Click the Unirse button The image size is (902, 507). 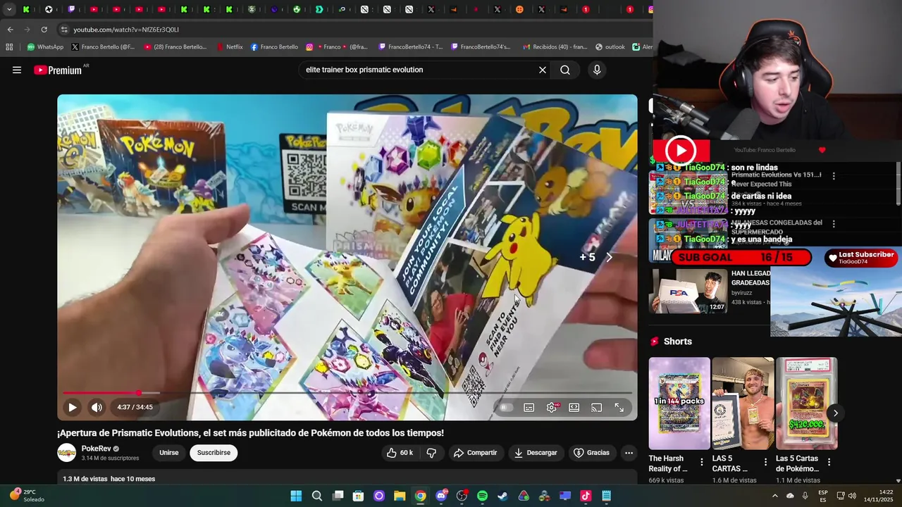(x=169, y=453)
